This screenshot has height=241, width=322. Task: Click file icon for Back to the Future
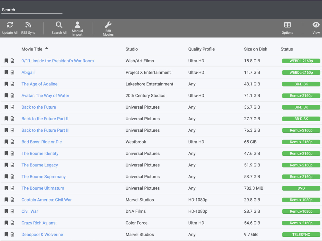(12, 107)
